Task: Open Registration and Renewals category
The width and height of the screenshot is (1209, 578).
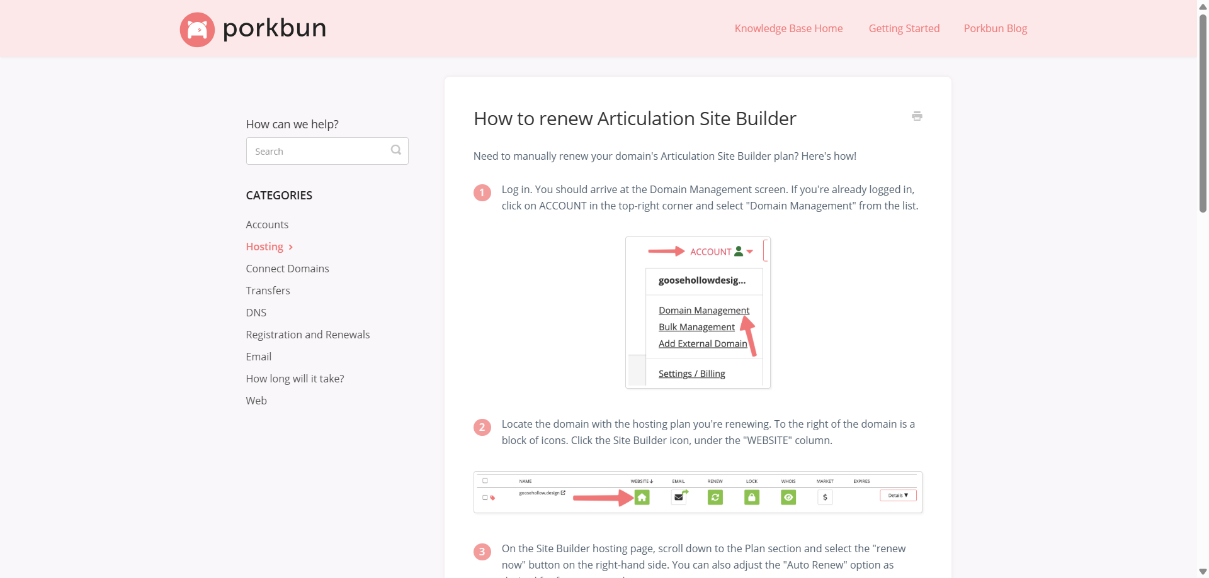Action: pyautogui.click(x=307, y=335)
